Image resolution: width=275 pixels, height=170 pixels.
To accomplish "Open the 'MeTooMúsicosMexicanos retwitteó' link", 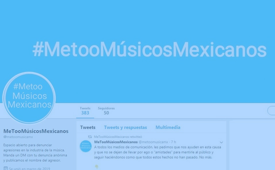I will (118, 137).
